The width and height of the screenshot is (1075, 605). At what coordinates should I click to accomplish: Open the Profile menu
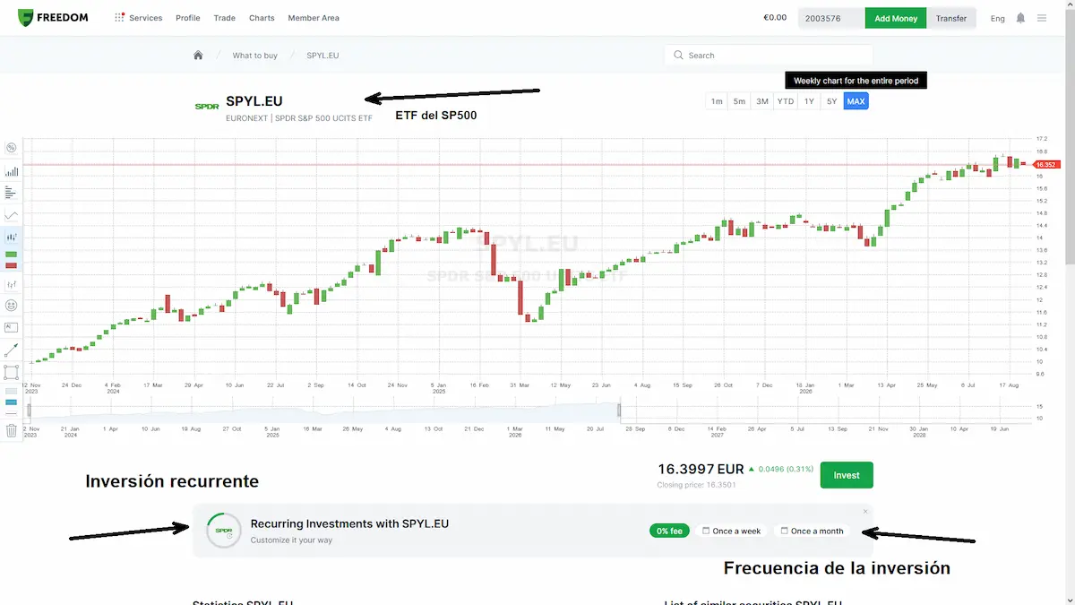pyautogui.click(x=188, y=18)
